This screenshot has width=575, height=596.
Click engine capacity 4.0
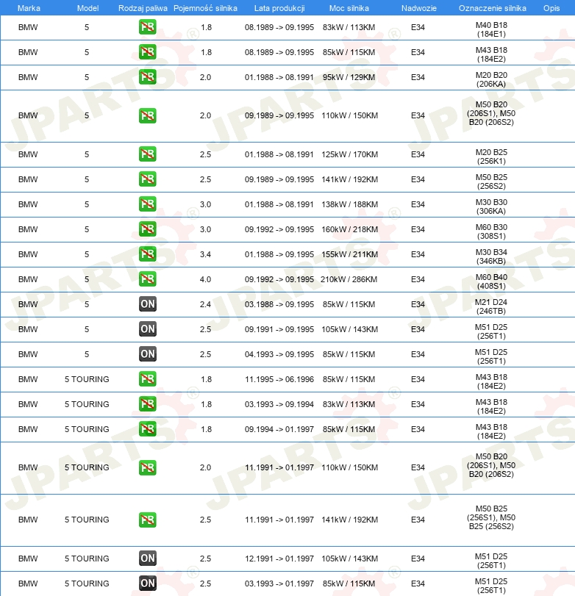point(205,279)
